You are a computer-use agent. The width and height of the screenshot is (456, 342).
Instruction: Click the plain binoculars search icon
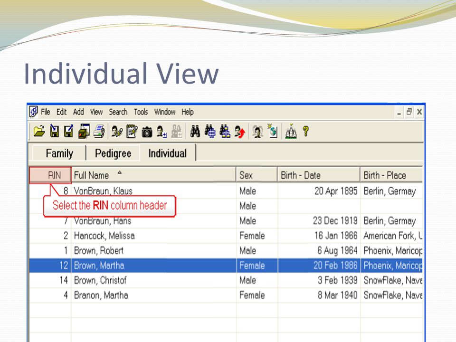[x=195, y=132]
